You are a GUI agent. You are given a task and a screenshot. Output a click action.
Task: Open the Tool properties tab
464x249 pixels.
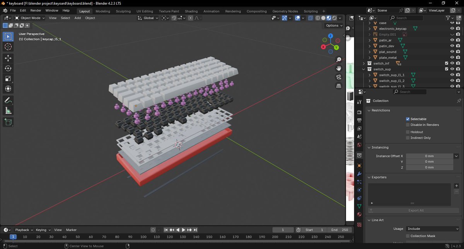pyautogui.click(x=359, y=102)
